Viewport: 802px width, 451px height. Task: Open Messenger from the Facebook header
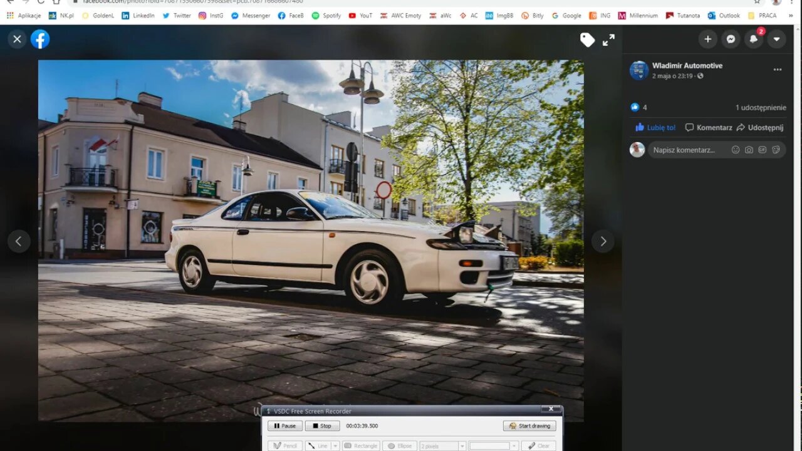pyautogui.click(x=731, y=39)
